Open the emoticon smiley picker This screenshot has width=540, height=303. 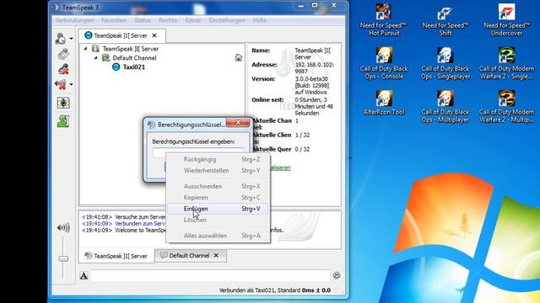337,275
